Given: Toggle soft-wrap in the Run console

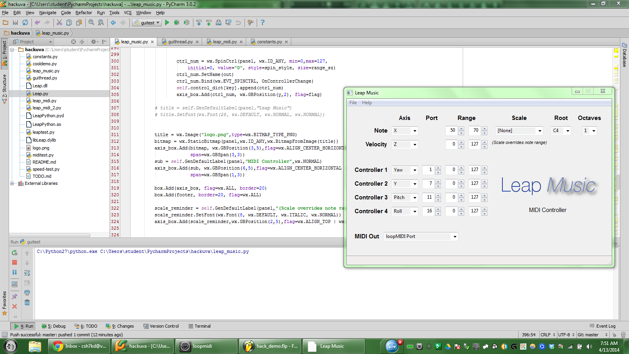Looking at the screenshot, I should coord(27,273).
